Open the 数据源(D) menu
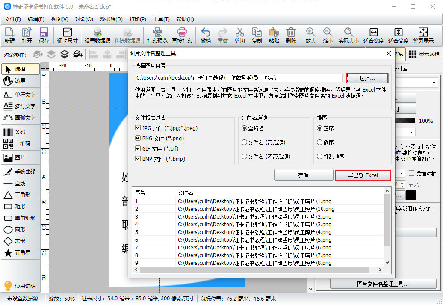 (x=111, y=19)
